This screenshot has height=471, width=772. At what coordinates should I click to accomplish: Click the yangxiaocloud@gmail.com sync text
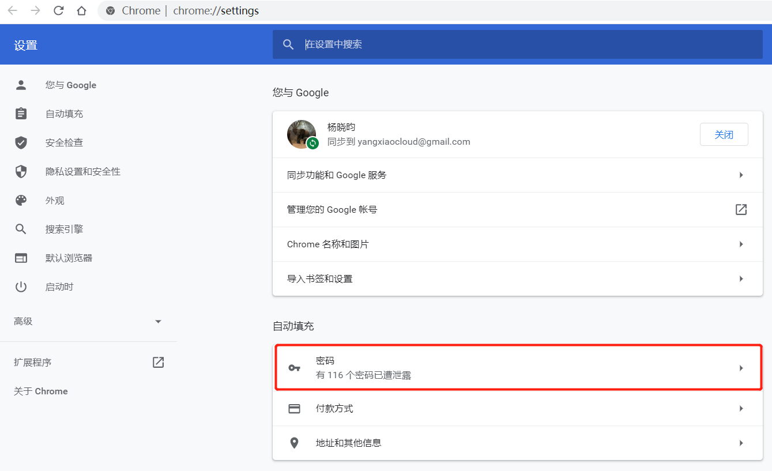click(x=399, y=141)
